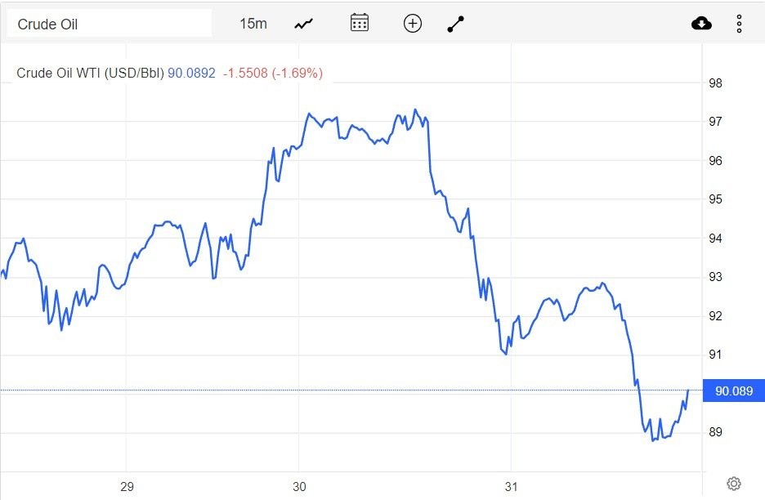Click the 29 date axis label

(x=127, y=487)
